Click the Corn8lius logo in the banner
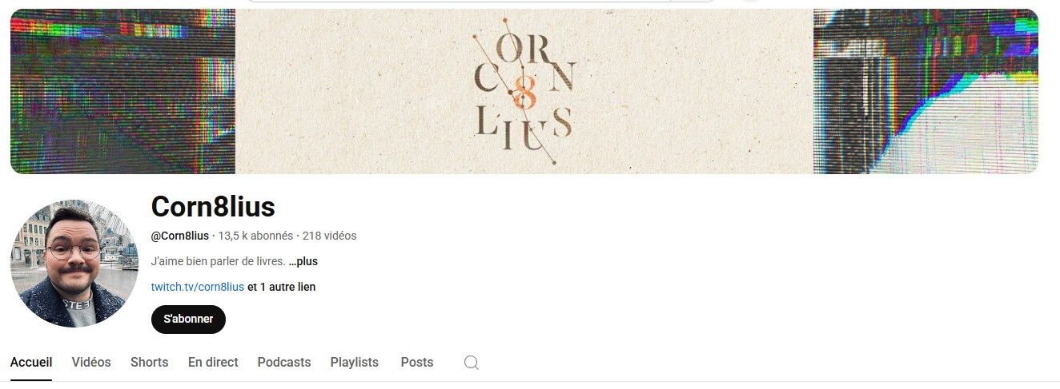Screen dimensions: 1060x389 (524, 91)
